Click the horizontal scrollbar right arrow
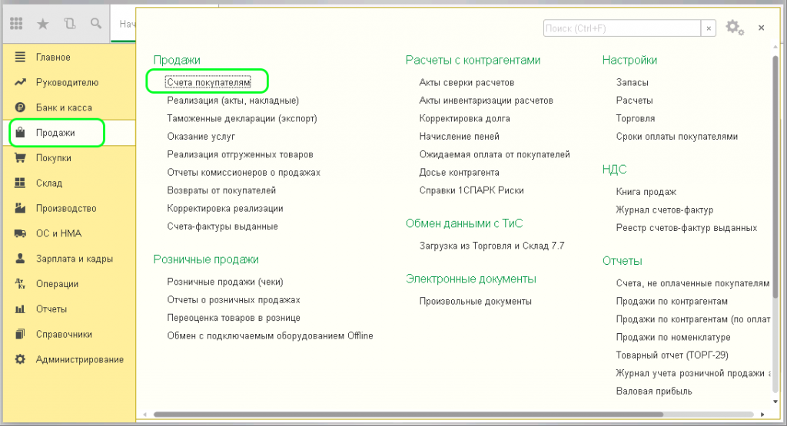 762,414
